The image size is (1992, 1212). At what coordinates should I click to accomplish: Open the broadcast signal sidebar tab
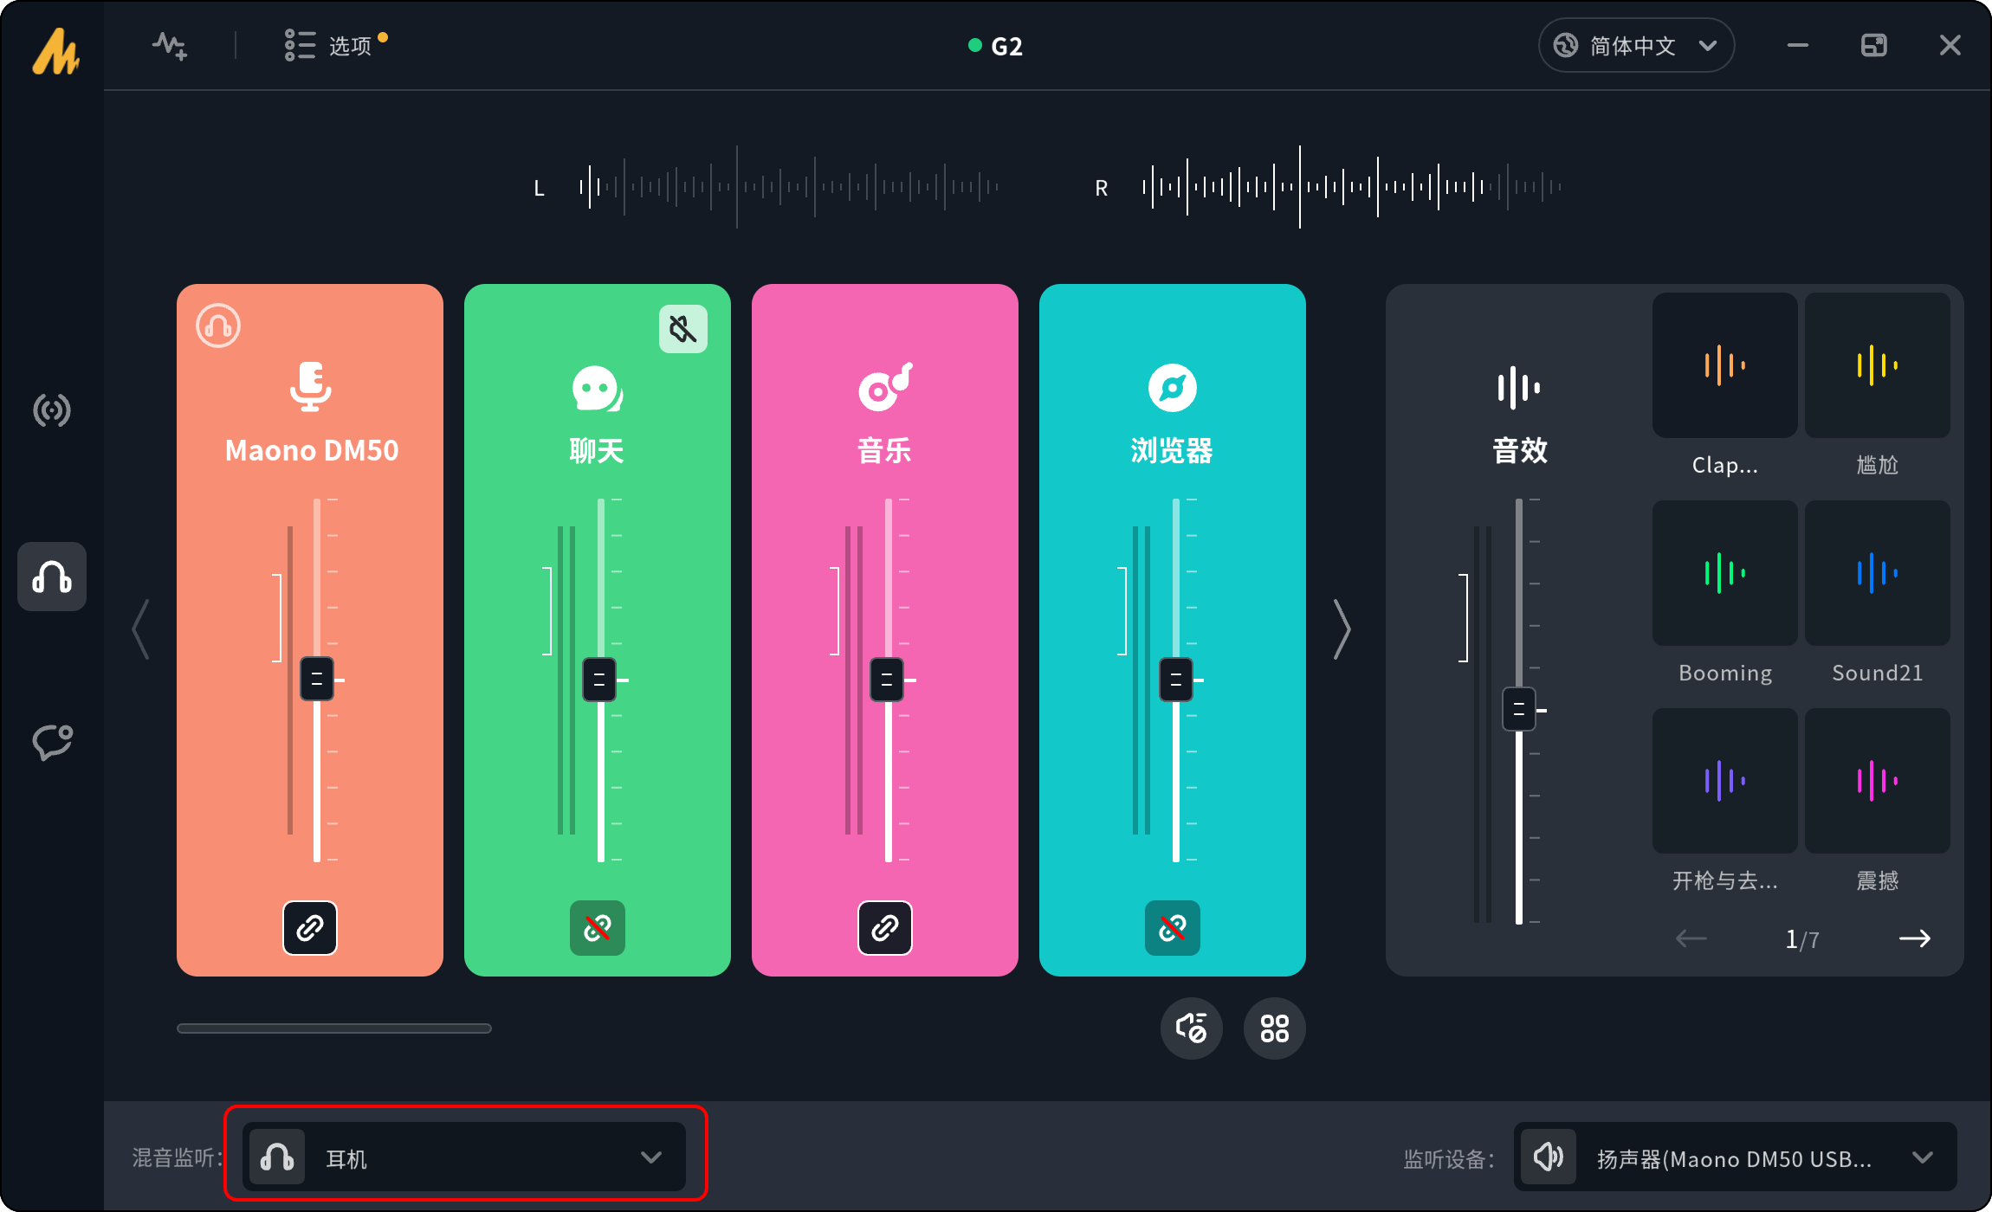pos(52,410)
